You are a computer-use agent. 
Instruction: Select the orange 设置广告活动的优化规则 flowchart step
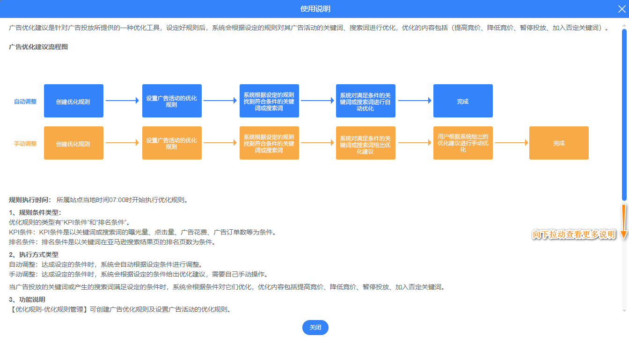tap(172, 143)
